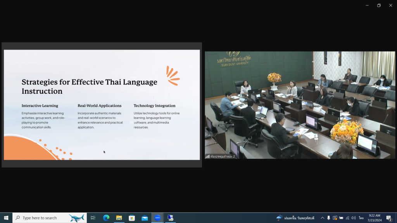
Task: Click the remote desktop app beside Zoom
Action: [x=170, y=218]
